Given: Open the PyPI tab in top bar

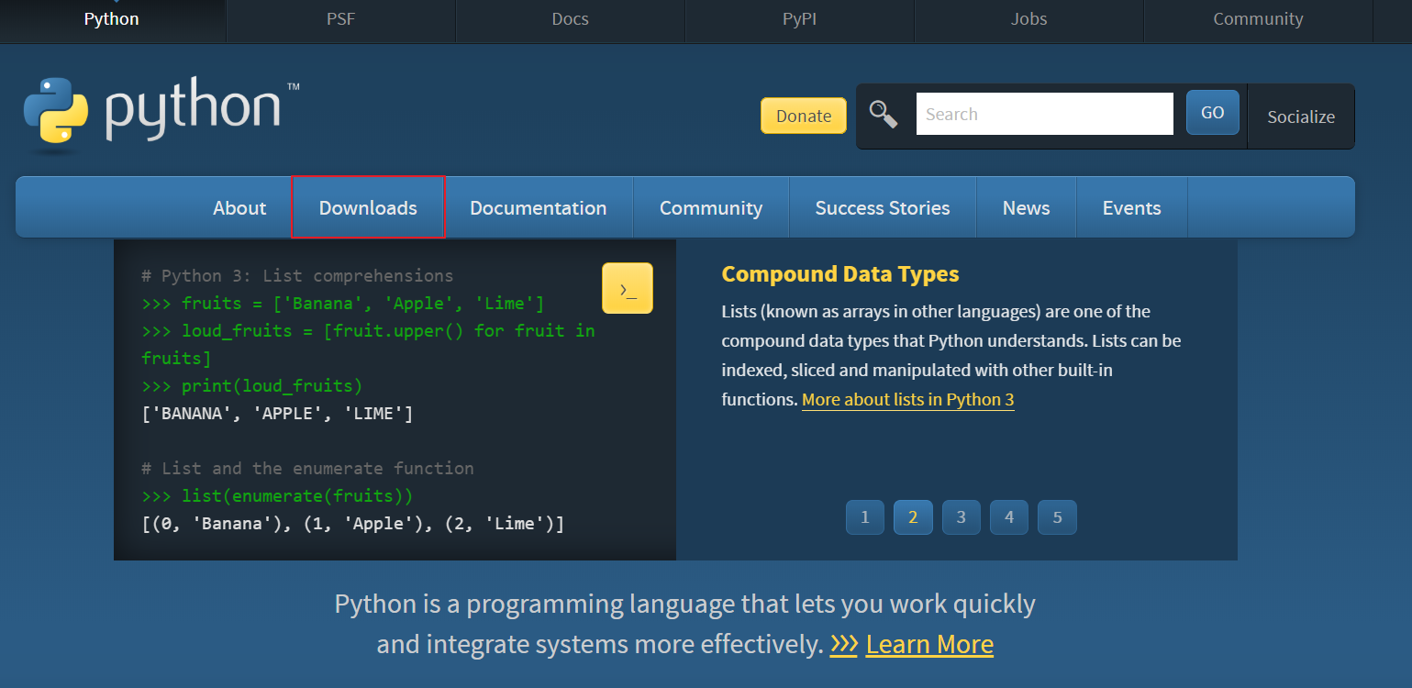Looking at the screenshot, I should [799, 19].
